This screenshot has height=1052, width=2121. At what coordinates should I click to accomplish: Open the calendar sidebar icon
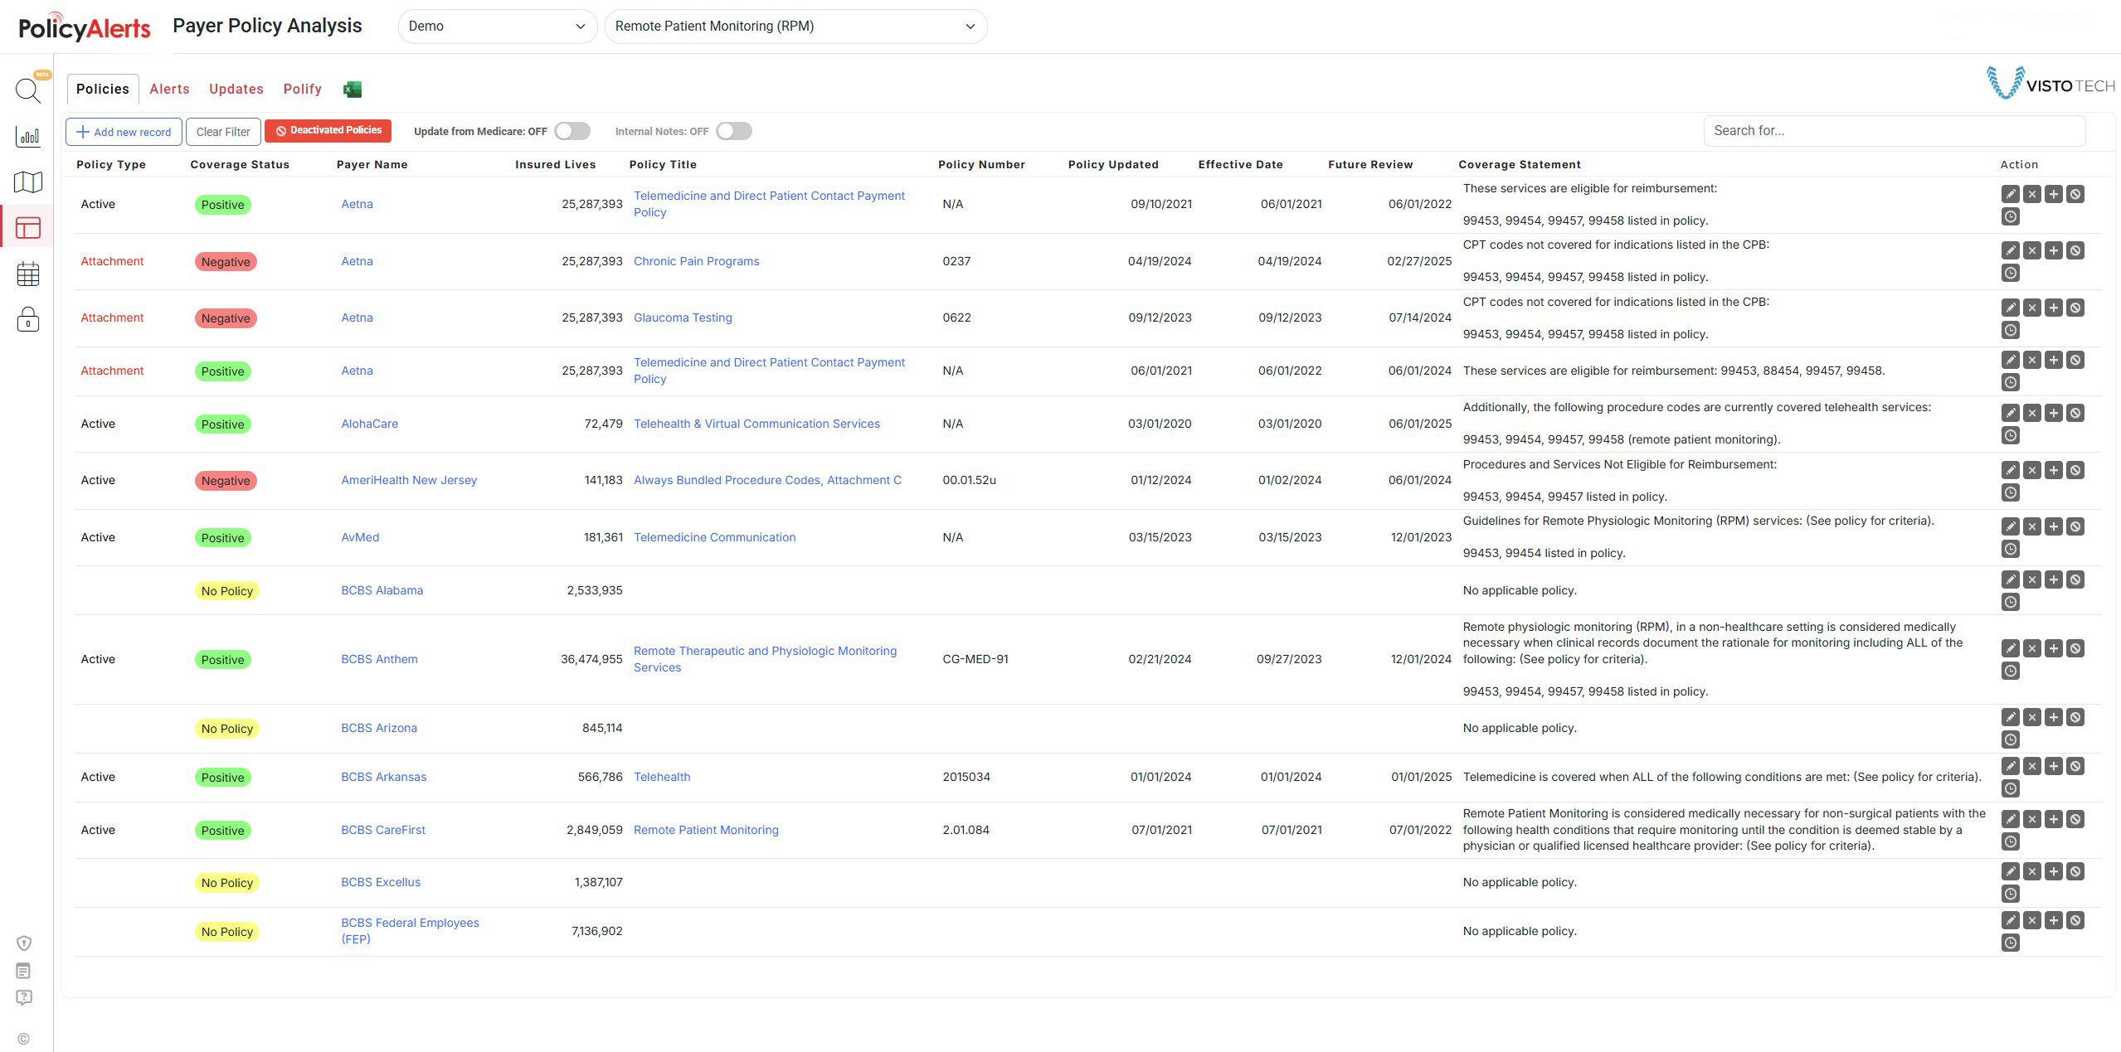pyautogui.click(x=28, y=274)
